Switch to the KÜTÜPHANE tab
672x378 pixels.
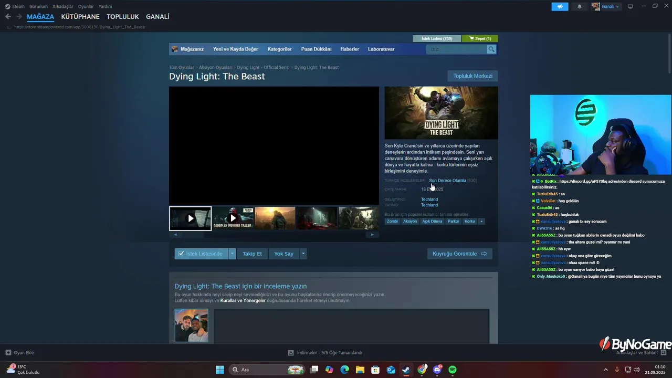pos(80,17)
